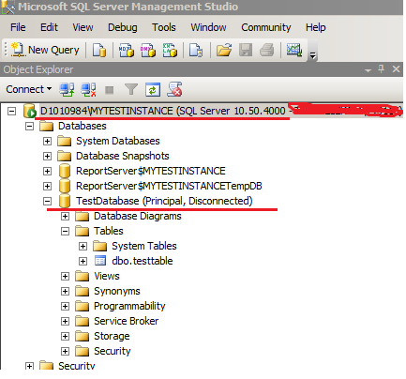Open the Tools menu
Screen dimensions: 406x379
pyautogui.click(x=164, y=27)
